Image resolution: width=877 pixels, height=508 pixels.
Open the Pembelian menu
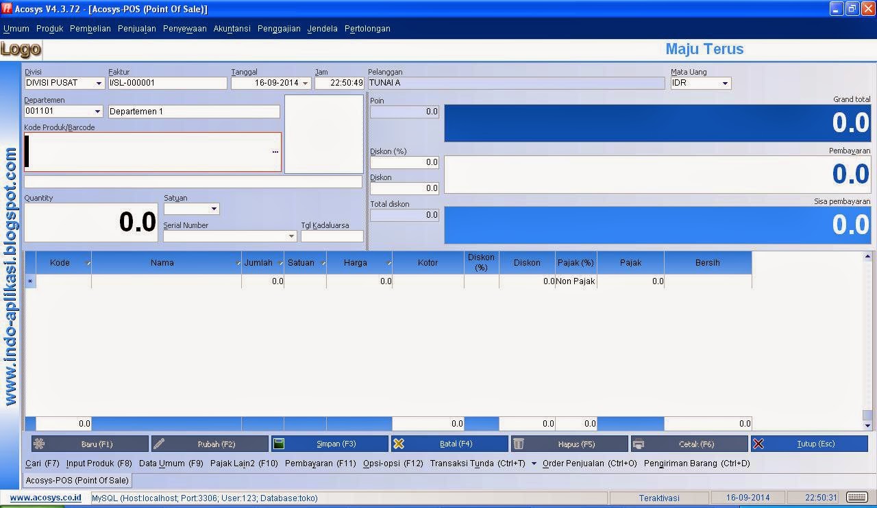coord(90,29)
